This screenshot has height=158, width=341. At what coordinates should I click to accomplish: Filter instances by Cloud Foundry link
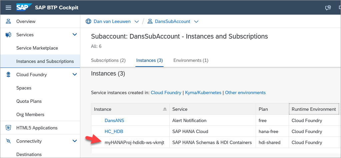(x=166, y=93)
